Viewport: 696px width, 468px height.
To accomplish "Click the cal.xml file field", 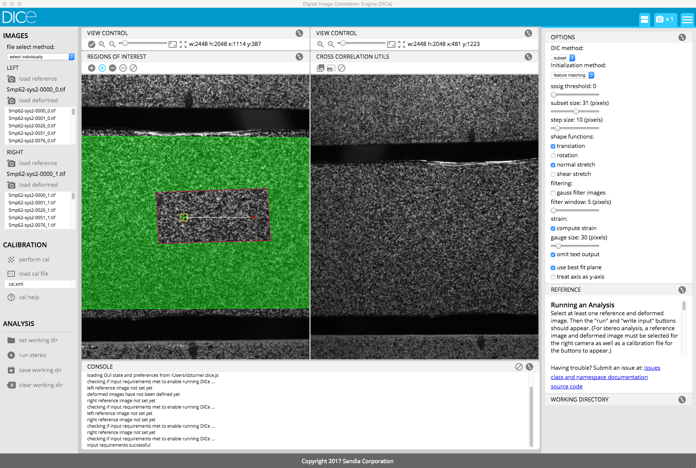I will click(37, 284).
